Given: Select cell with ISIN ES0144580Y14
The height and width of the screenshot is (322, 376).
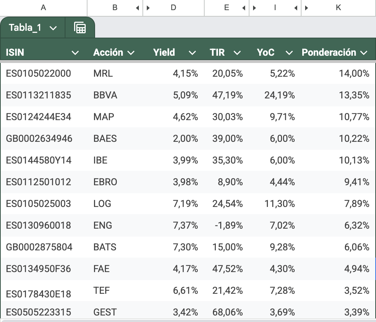Looking at the screenshot, I should coord(44,160).
